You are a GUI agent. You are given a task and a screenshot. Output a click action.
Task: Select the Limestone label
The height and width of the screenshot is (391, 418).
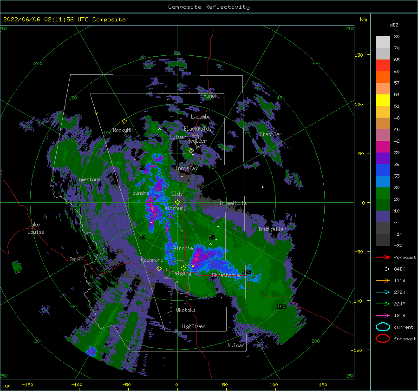[x=88, y=179]
